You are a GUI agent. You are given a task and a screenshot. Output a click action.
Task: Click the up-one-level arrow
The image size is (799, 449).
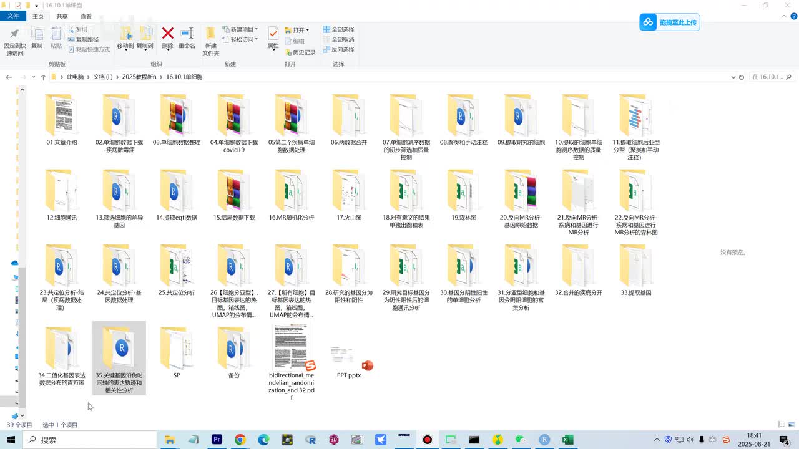click(x=43, y=77)
